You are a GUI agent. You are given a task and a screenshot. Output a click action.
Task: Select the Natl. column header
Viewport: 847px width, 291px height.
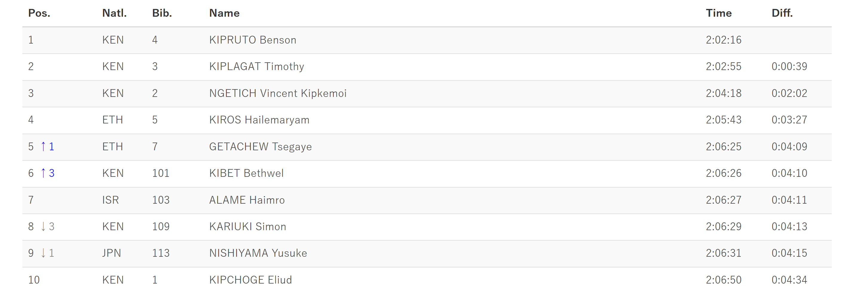point(114,13)
